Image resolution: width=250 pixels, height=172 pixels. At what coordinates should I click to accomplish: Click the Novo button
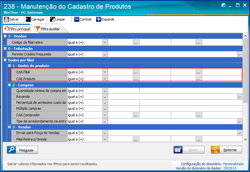tap(189, 150)
